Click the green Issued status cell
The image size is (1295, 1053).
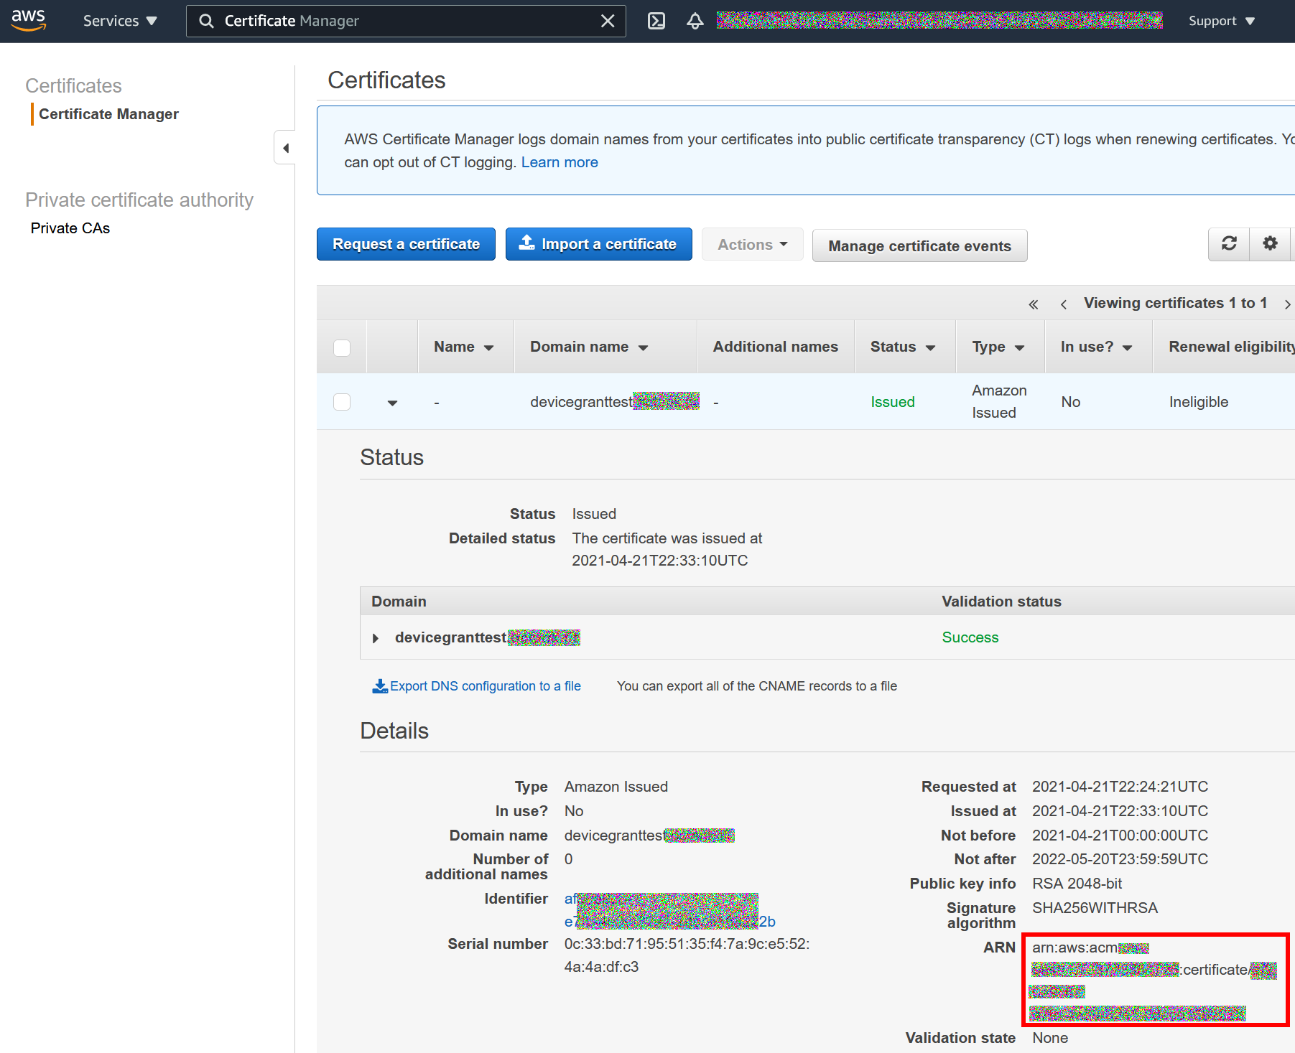pos(893,402)
